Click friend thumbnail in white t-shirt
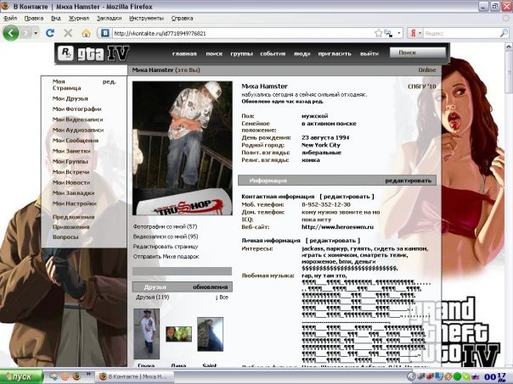Viewport: 513px width, 384px height. 147,334
